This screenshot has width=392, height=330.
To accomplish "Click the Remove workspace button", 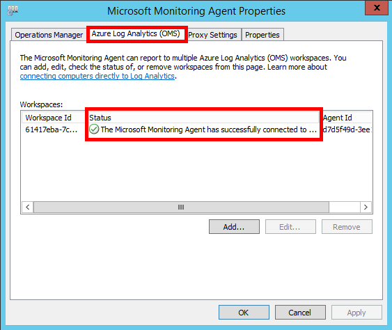I will (347, 227).
